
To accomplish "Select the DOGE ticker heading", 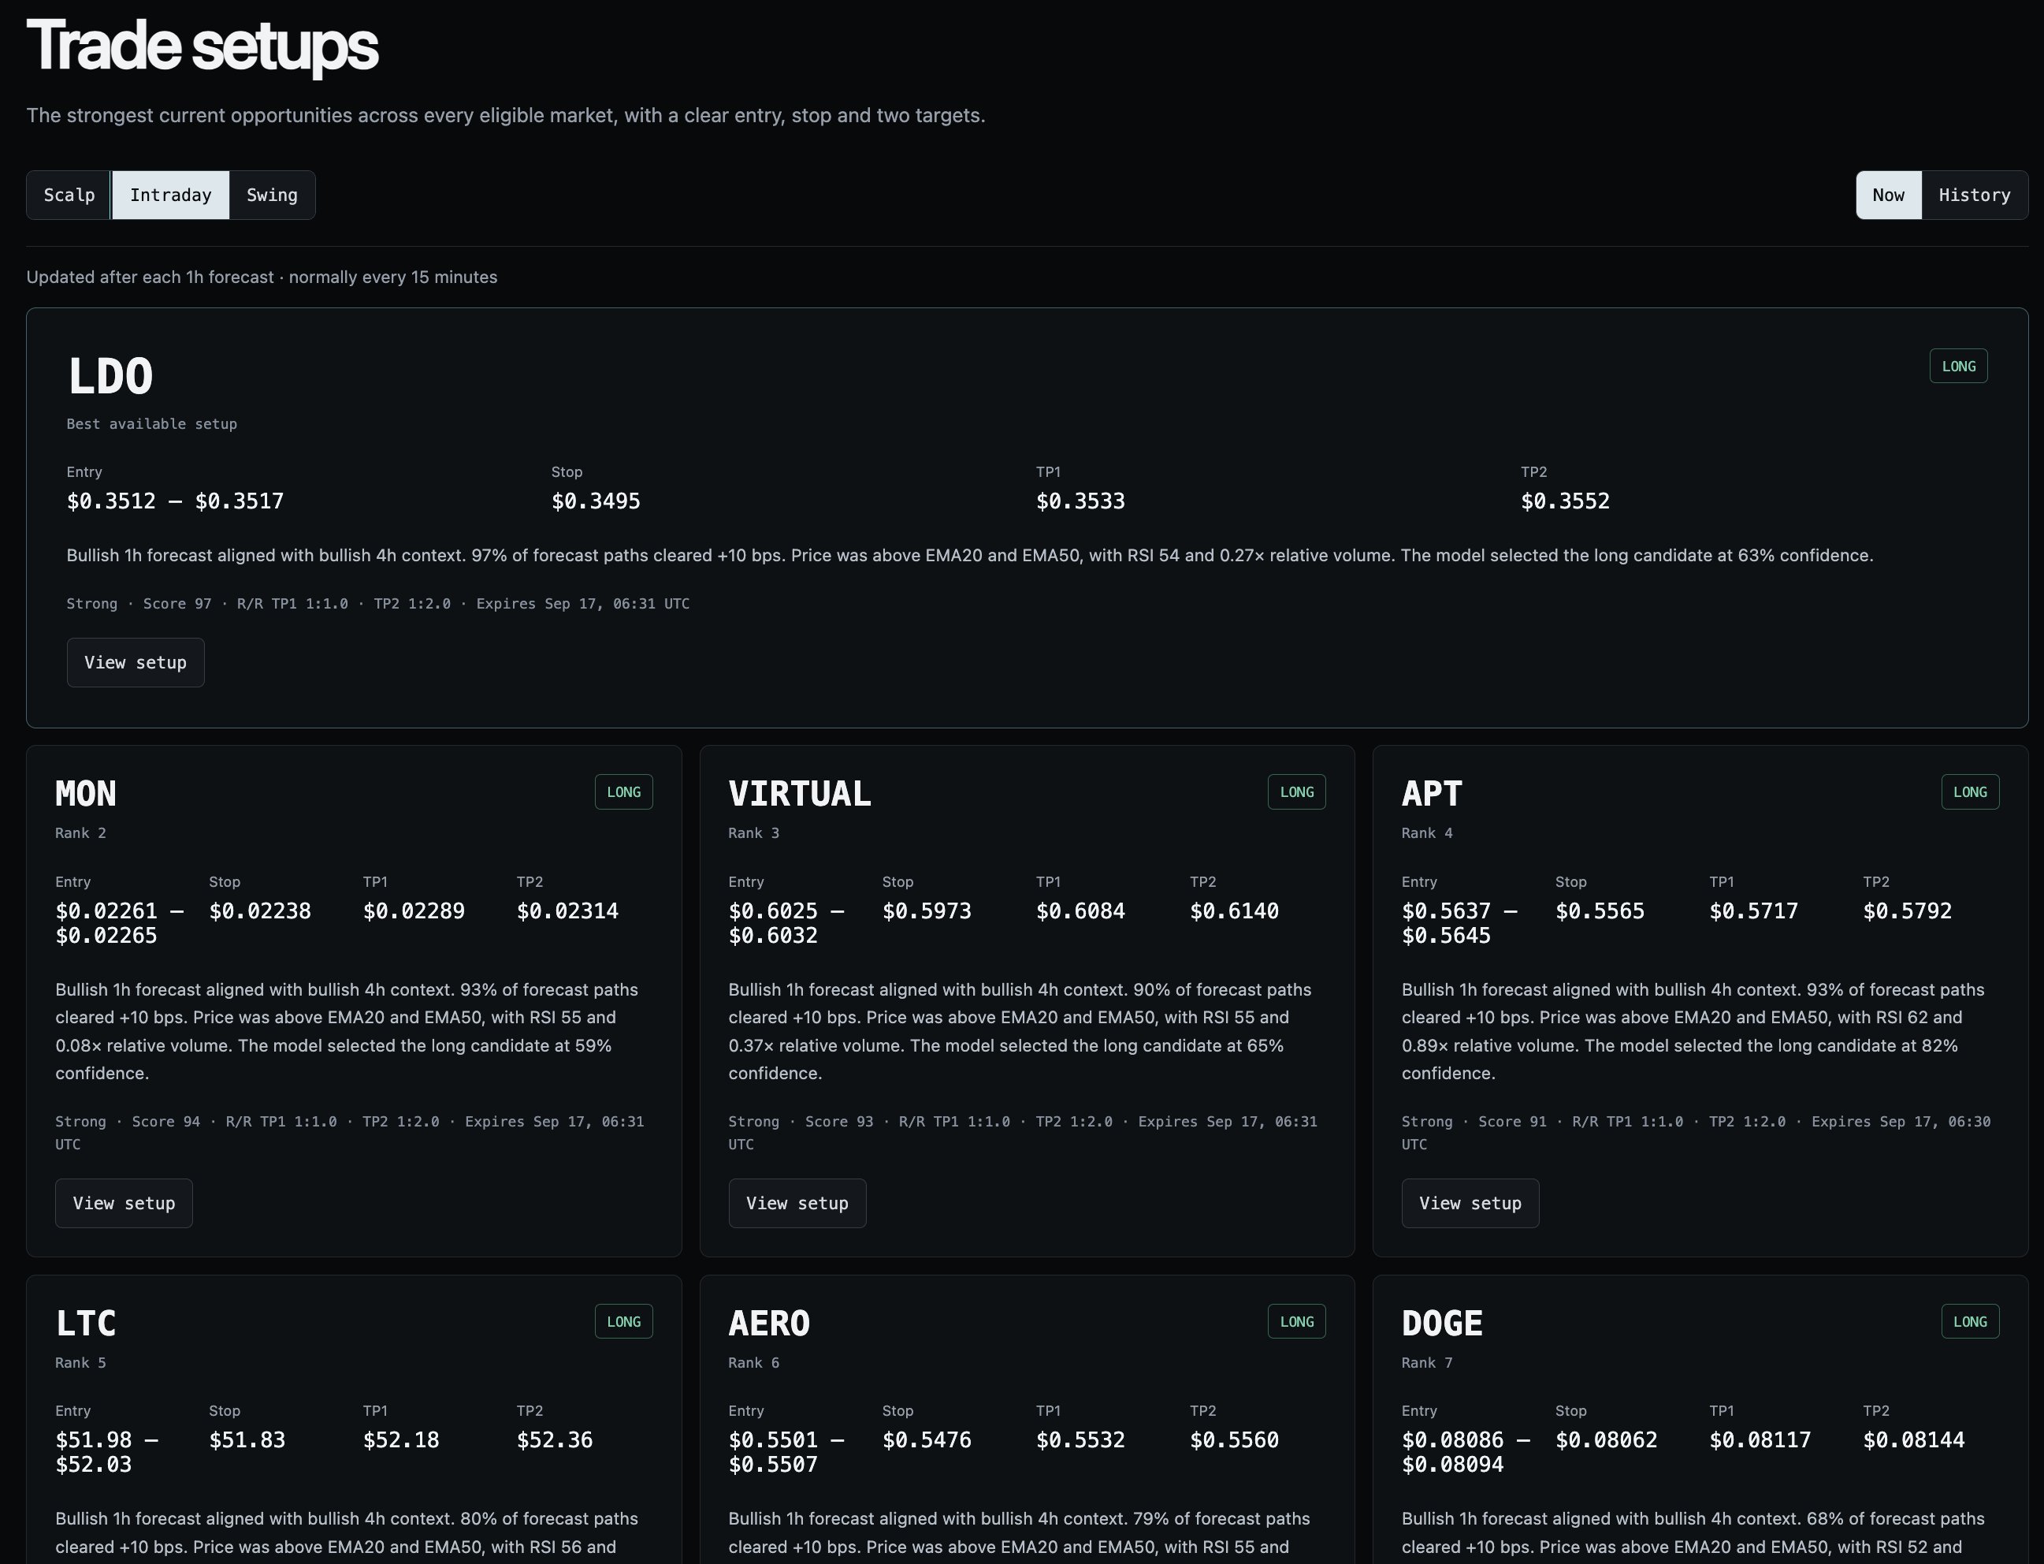I will point(1442,1323).
